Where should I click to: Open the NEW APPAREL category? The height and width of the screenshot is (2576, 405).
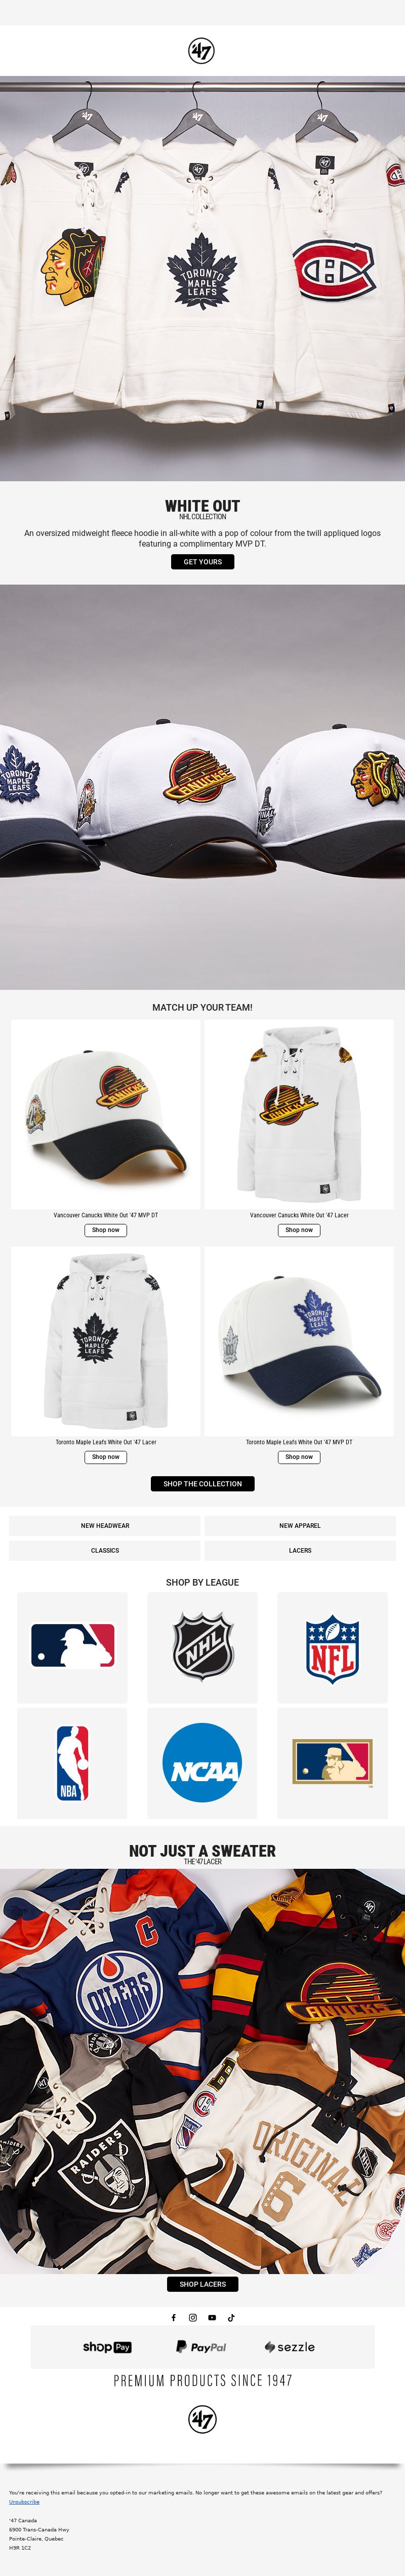point(300,1526)
